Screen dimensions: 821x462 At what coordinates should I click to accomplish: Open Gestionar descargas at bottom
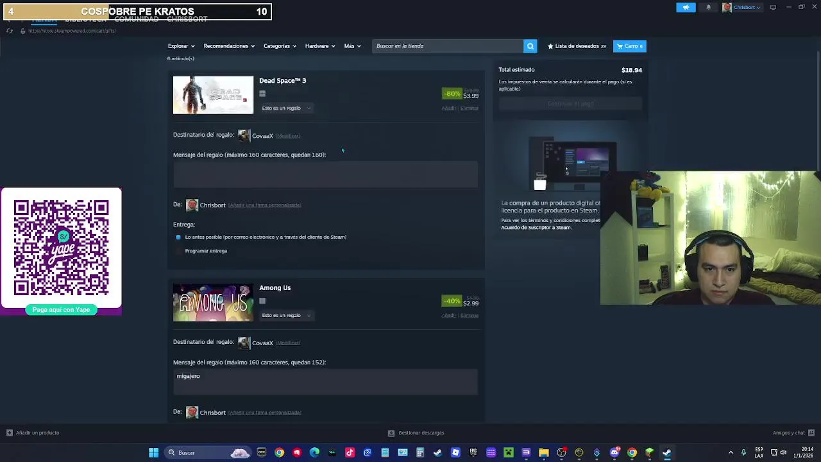[x=416, y=432]
